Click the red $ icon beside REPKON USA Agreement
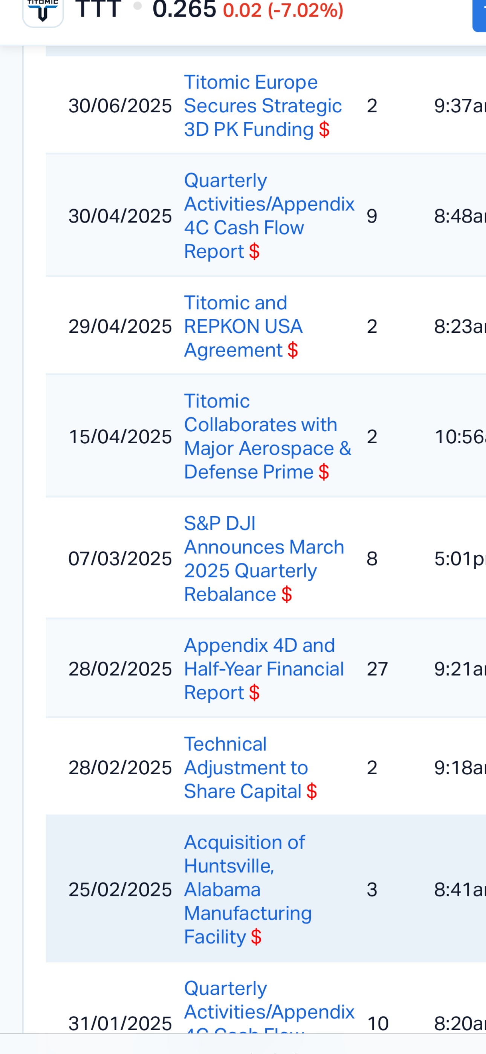 [292, 350]
